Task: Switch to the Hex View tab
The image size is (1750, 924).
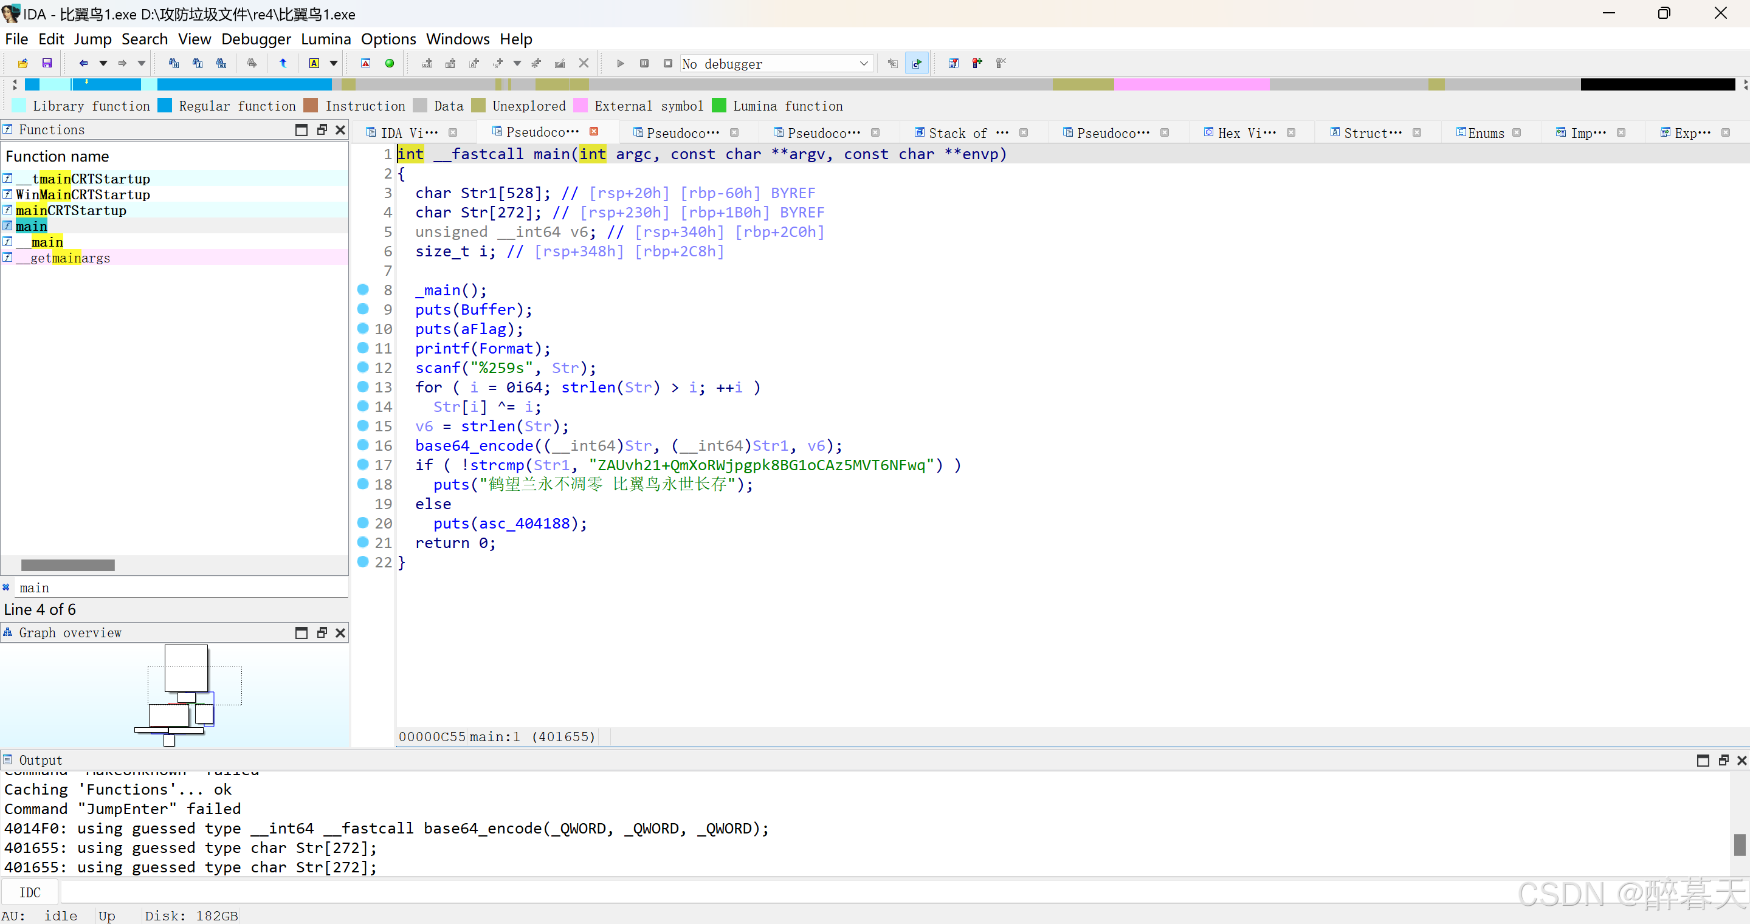Action: click(1246, 132)
